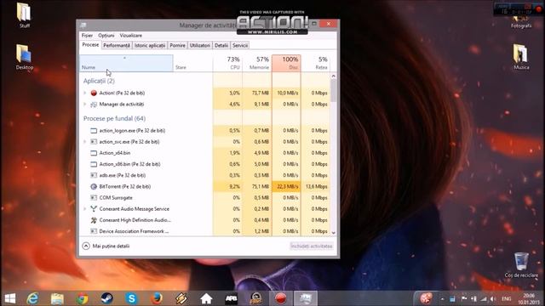Click the action_logon.exe process icon
The width and height of the screenshot is (545, 306).
pos(94,130)
